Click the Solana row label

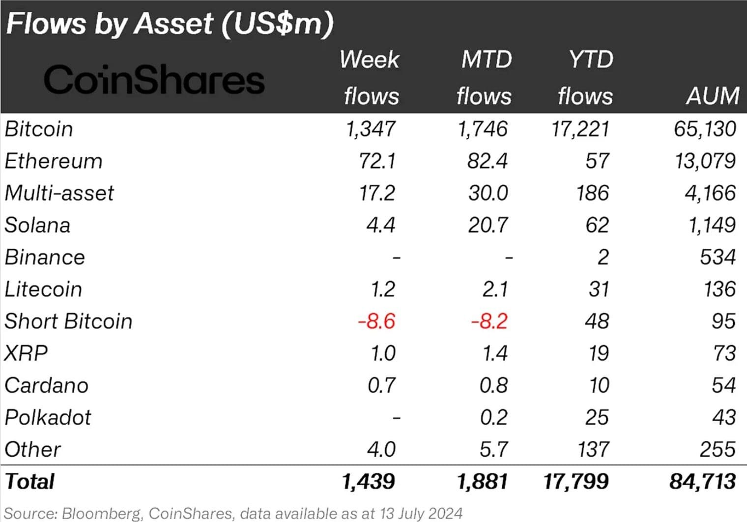(x=37, y=225)
